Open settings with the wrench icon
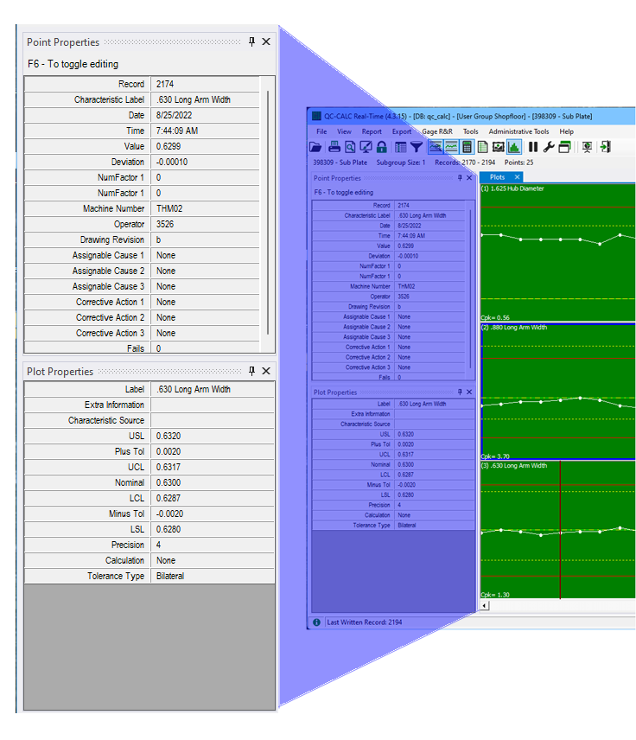 point(548,147)
